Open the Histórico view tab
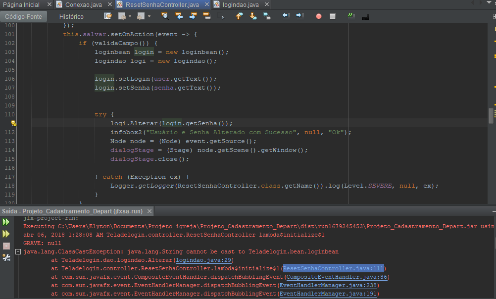This screenshot has width=496, height=299. pyautogui.click(x=71, y=16)
